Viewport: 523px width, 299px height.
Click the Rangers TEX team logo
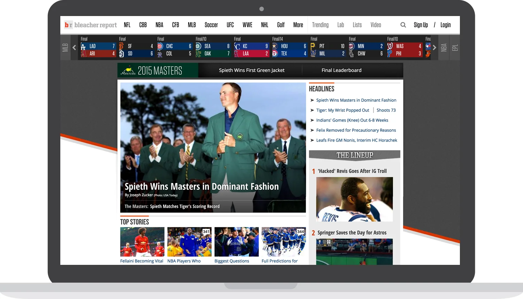(275, 54)
